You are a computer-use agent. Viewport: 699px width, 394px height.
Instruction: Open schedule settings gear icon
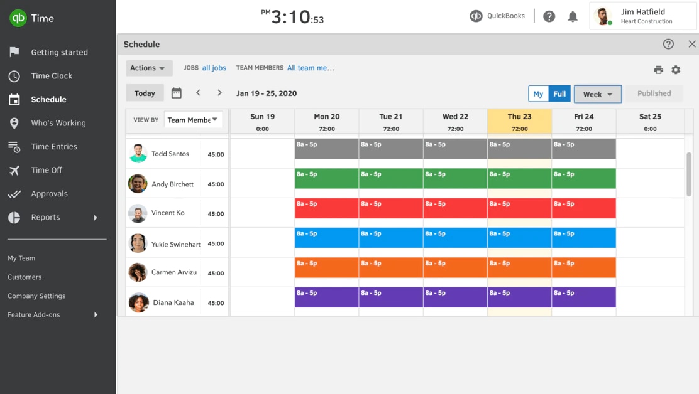click(676, 70)
